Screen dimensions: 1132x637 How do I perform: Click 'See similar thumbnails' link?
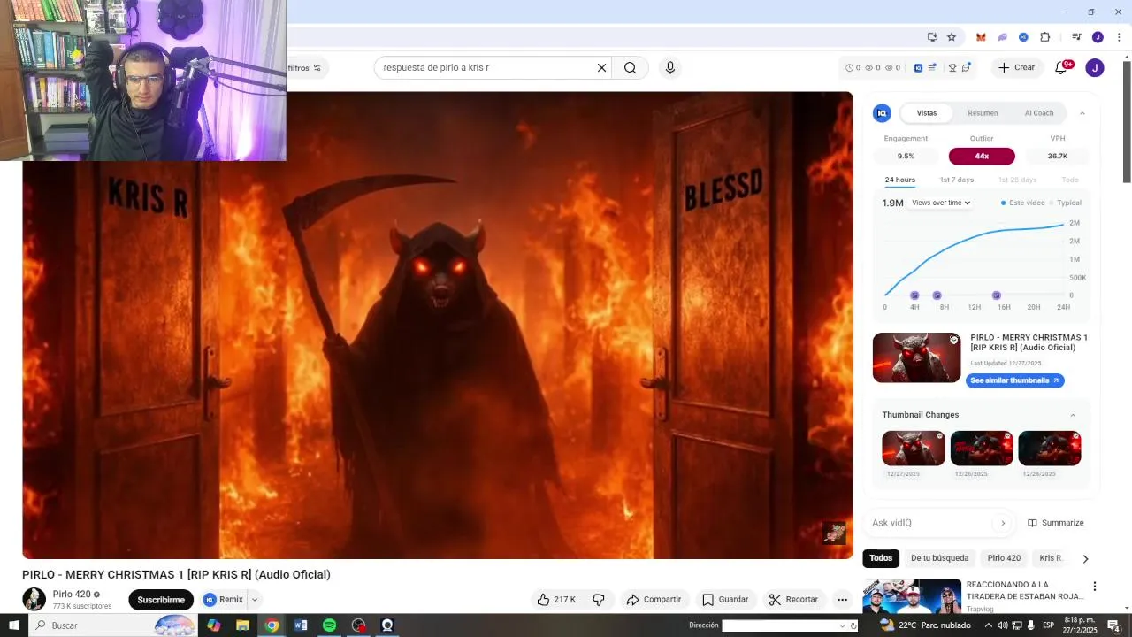pos(1014,380)
